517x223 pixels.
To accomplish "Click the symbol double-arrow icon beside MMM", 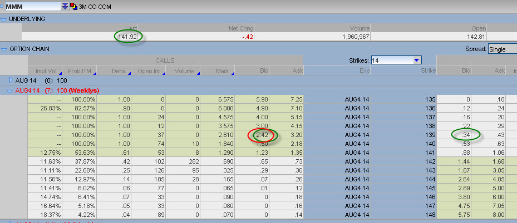I will (66, 6).
